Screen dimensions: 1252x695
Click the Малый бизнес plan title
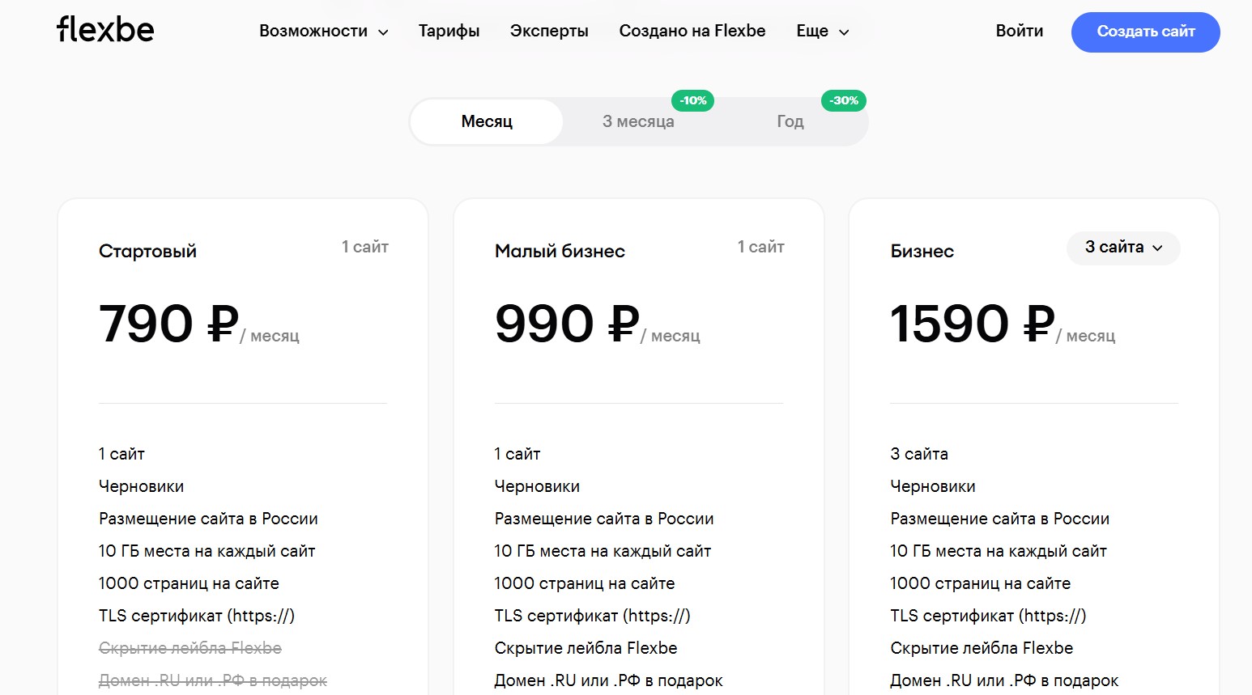[560, 252]
